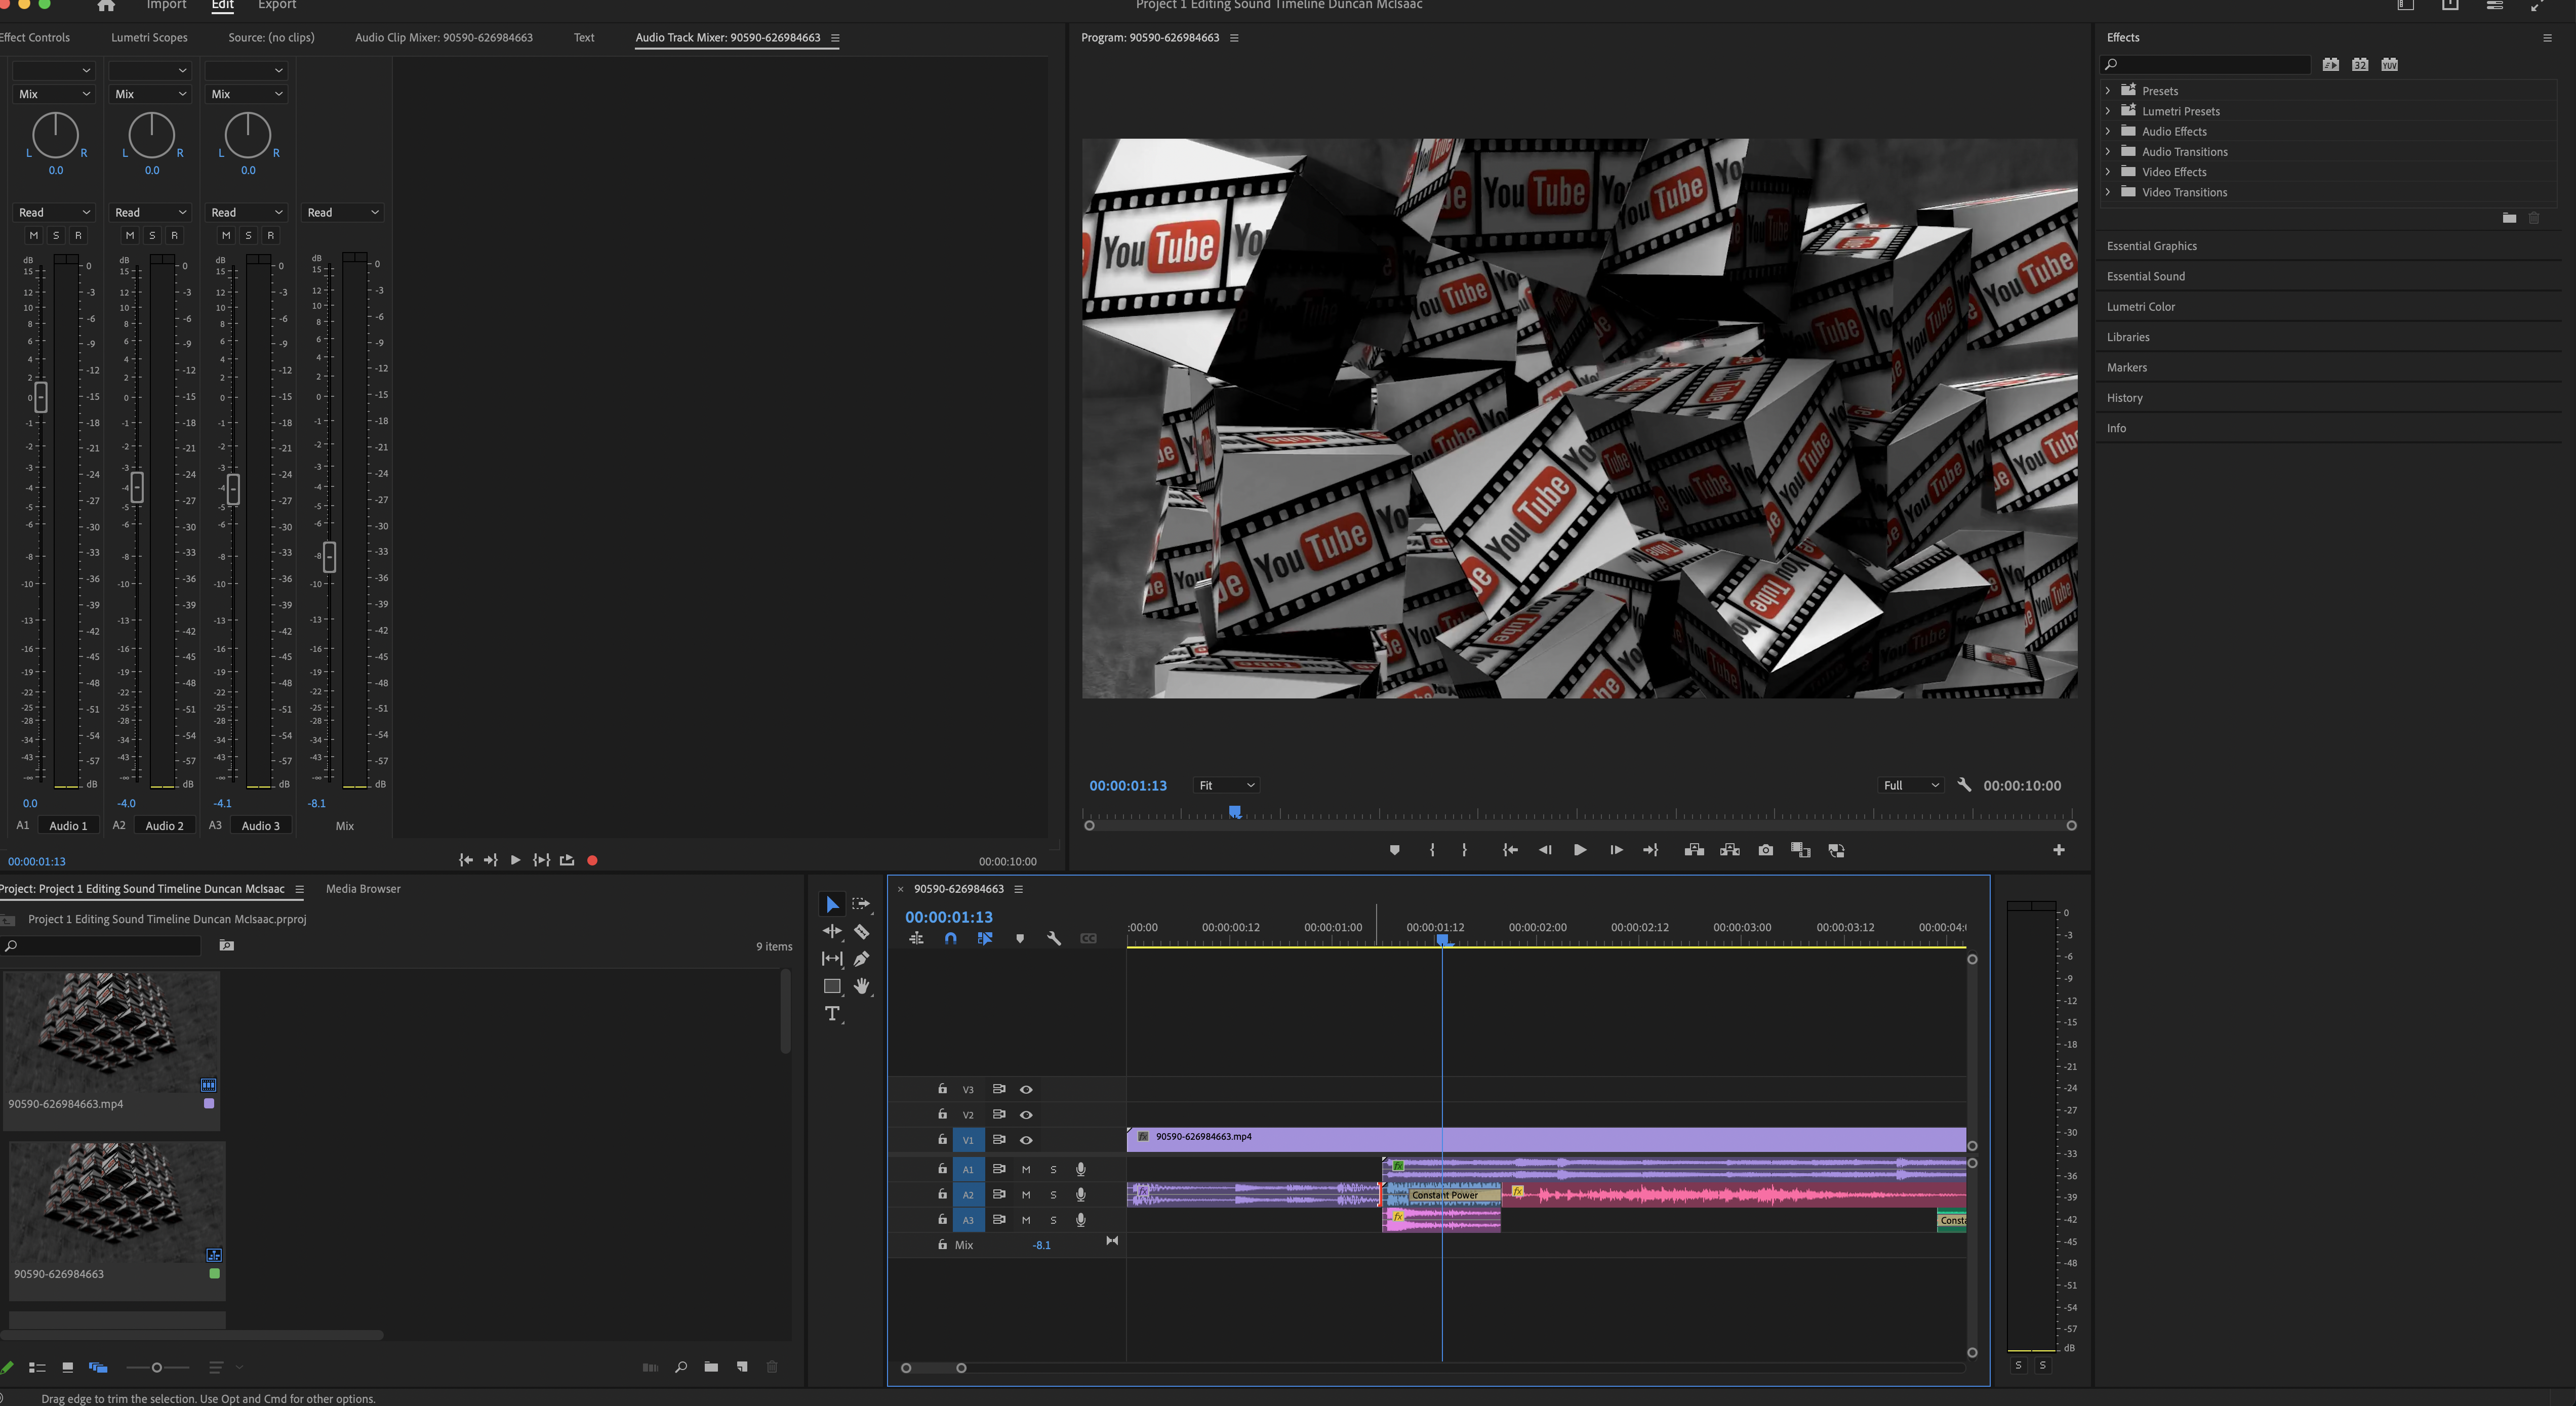Click record button in Audio Track Mixer
Viewport: 2576px width, 1406px height.
pyautogui.click(x=592, y=860)
